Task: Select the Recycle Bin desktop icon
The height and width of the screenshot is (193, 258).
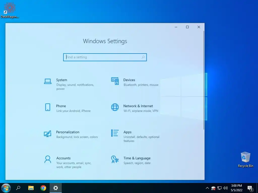Action: (245, 160)
